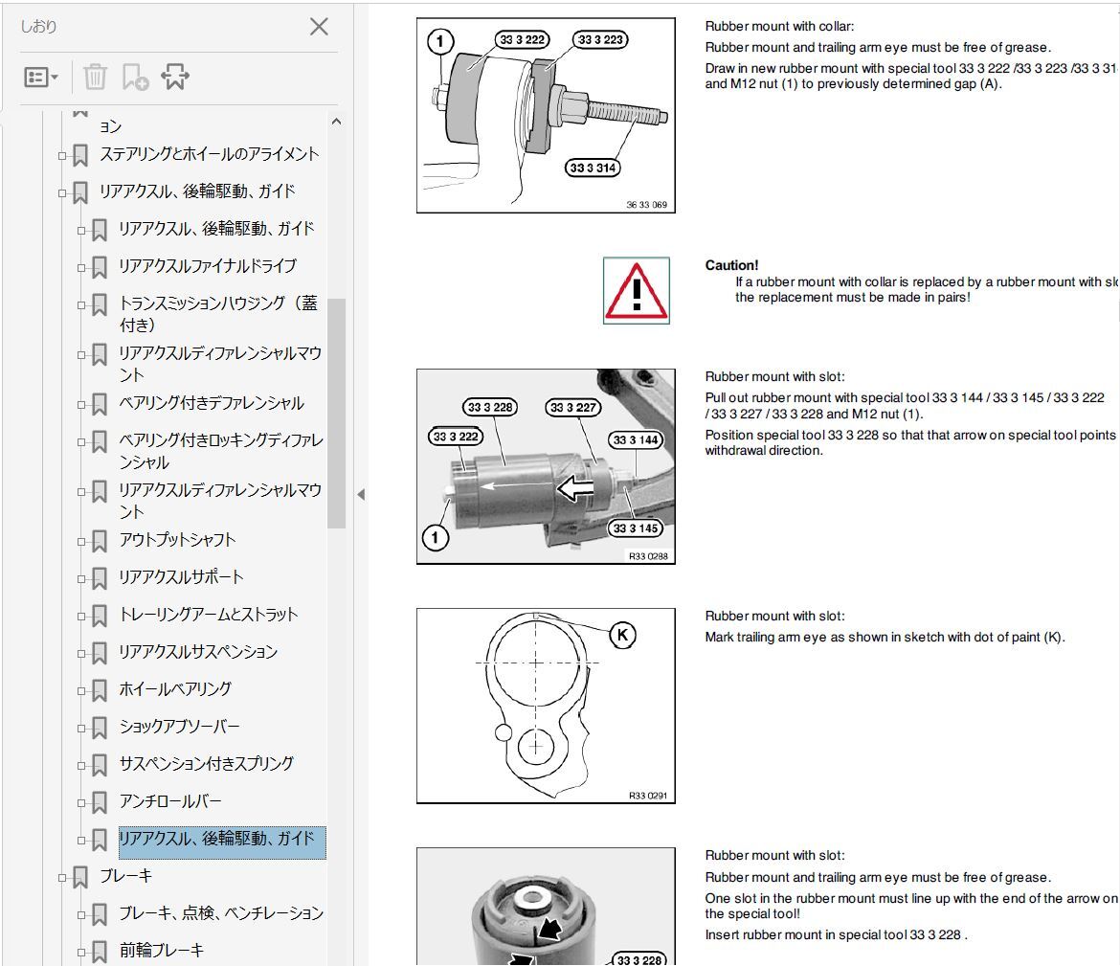The width and height of the screenshot is (1120, 966).
Task: Click bookmark icon beside ブレーキ
Action: tap(80, 877)
